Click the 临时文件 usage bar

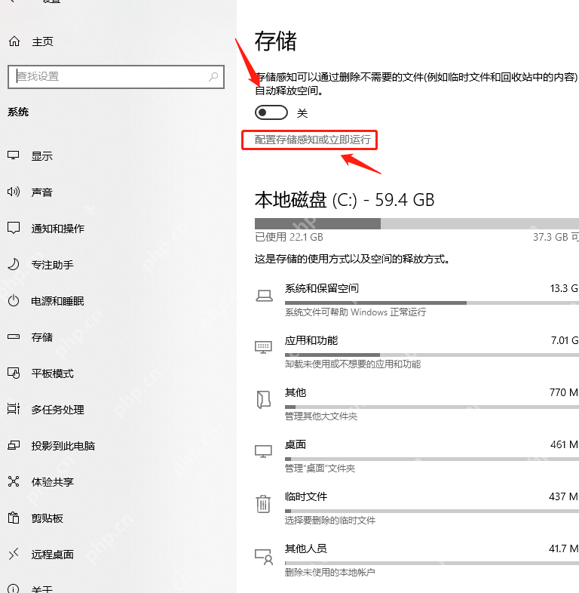(x=432, y=511)
